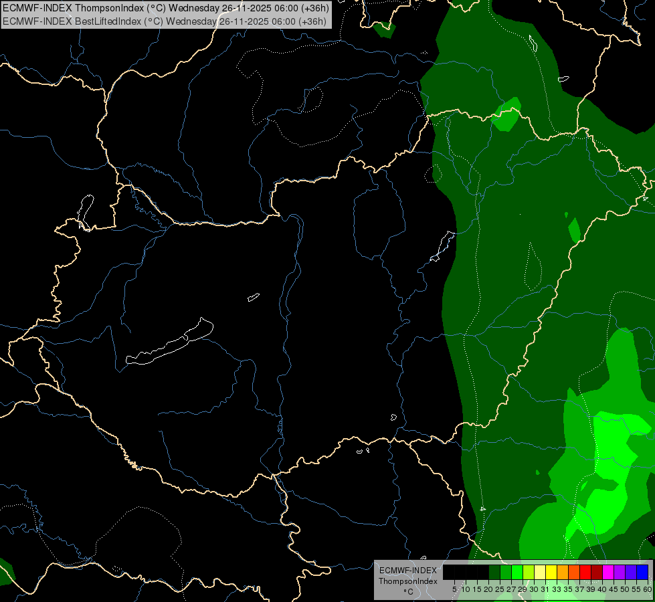Click the dark green 20–25 legend swatch
655x602 pixels.
coord(494,572)
